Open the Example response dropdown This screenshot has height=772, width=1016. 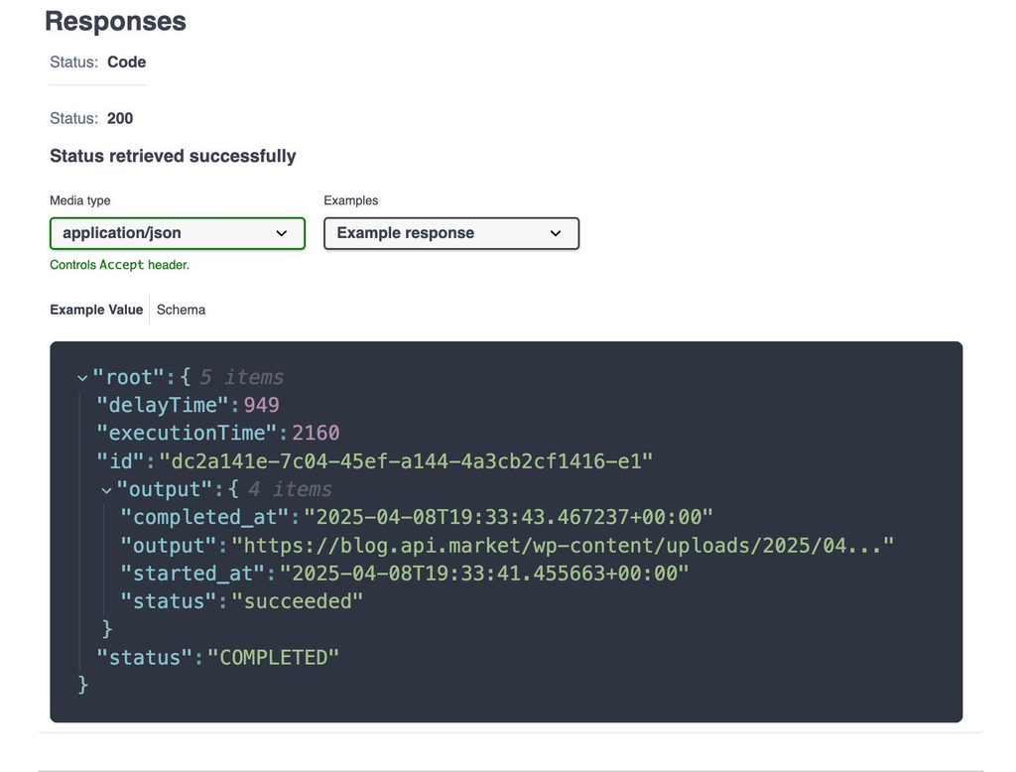tap(451, 233)
